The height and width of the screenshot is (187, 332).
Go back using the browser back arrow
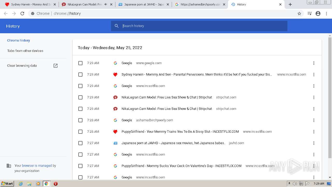click(6, 14)
